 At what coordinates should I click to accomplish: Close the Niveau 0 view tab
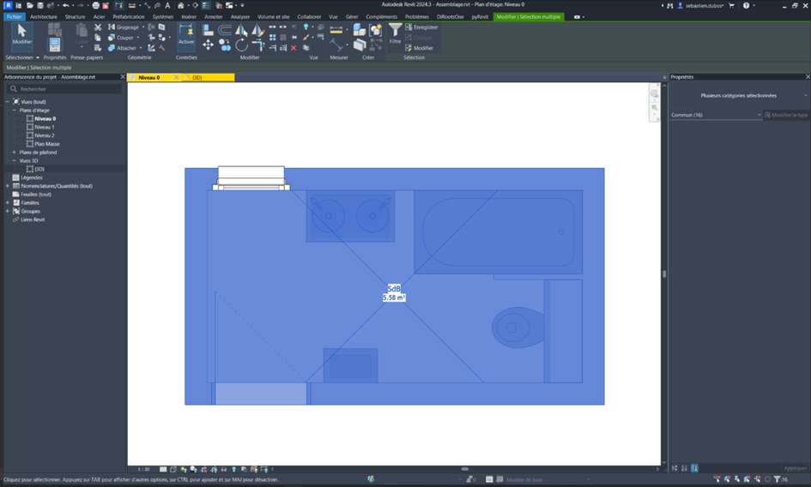[177, 77]
